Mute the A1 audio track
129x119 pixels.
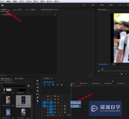[58, 106]
